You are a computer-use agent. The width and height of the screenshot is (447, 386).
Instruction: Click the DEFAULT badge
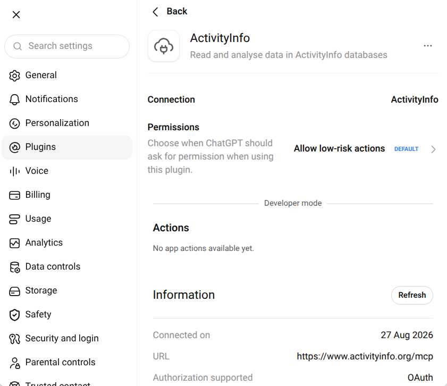406,149
